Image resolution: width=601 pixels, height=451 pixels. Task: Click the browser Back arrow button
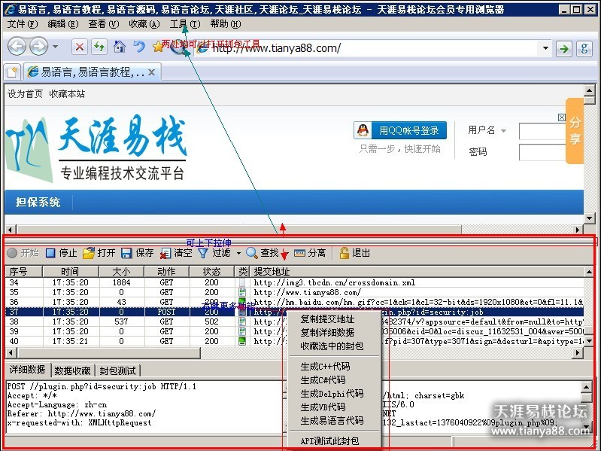point(17,47)
